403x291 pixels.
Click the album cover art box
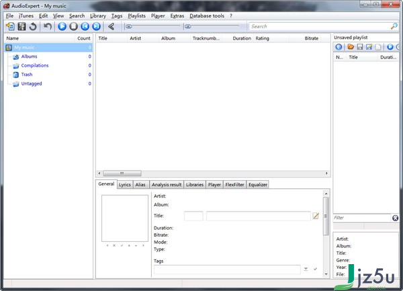(x=125, y=218)
